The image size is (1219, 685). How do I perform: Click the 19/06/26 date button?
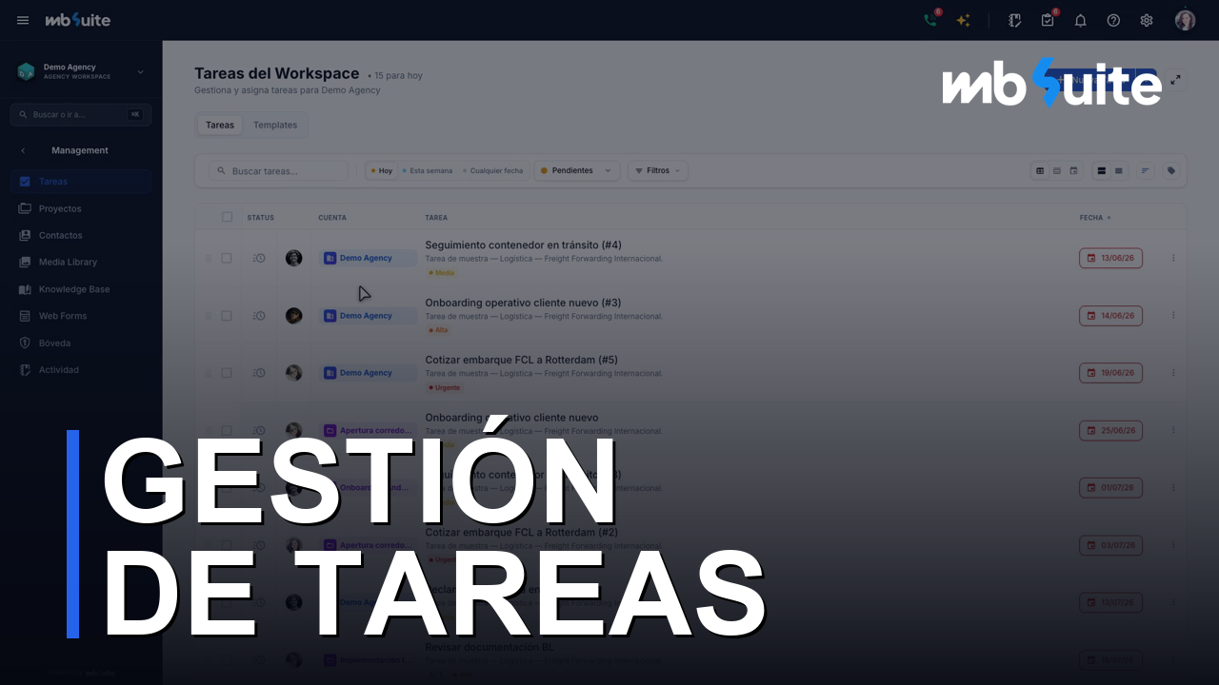pos(1110,373)
